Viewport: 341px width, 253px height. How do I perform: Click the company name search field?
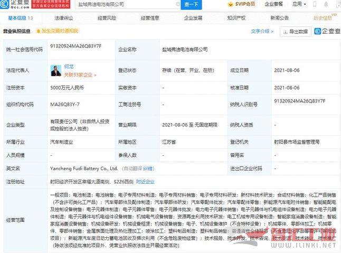(x=128, y=4)
